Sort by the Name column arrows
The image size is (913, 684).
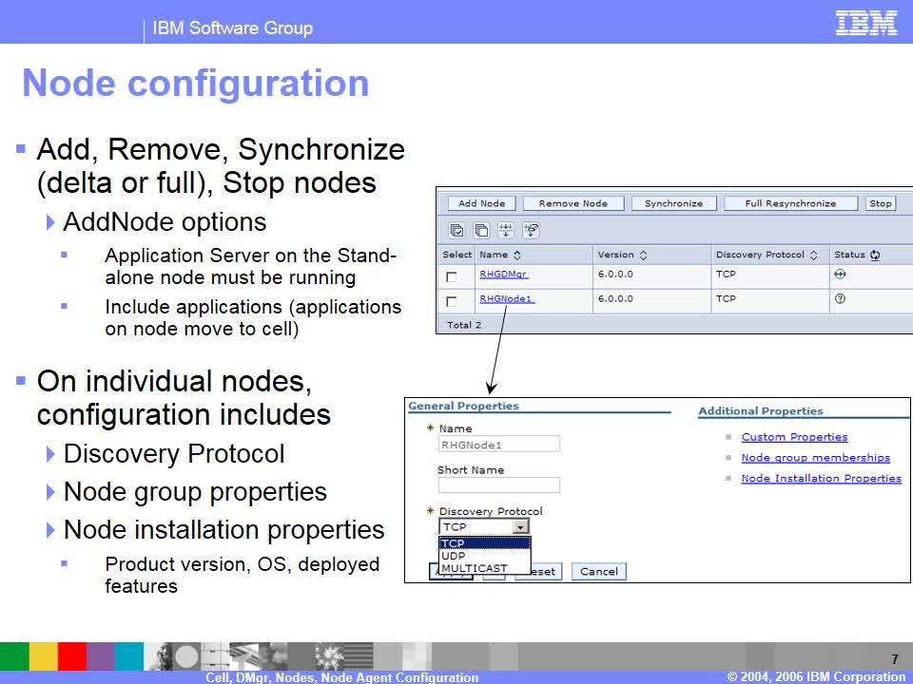[517, 255]
